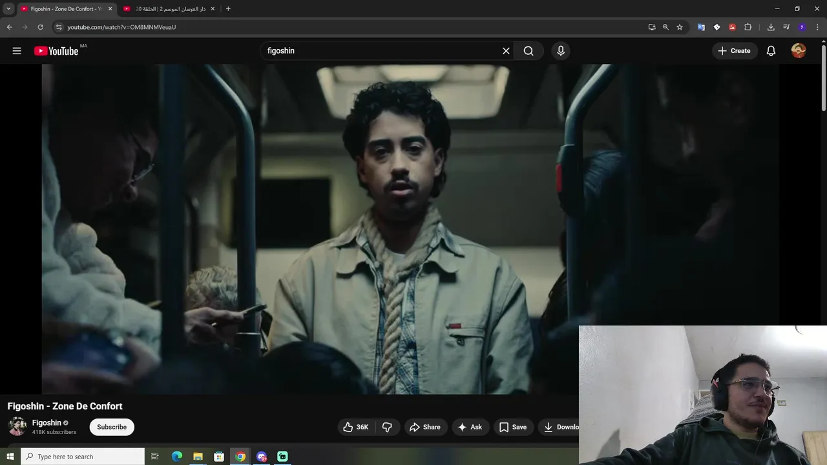Open the Chrome profile Y avatar

click(x=802, y=27)
